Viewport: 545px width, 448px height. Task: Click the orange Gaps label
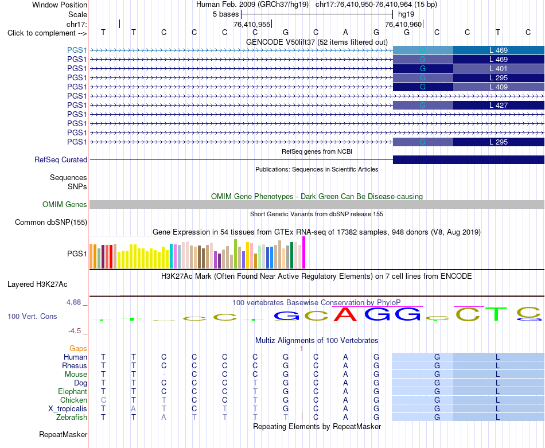click(x=78, y=348)
